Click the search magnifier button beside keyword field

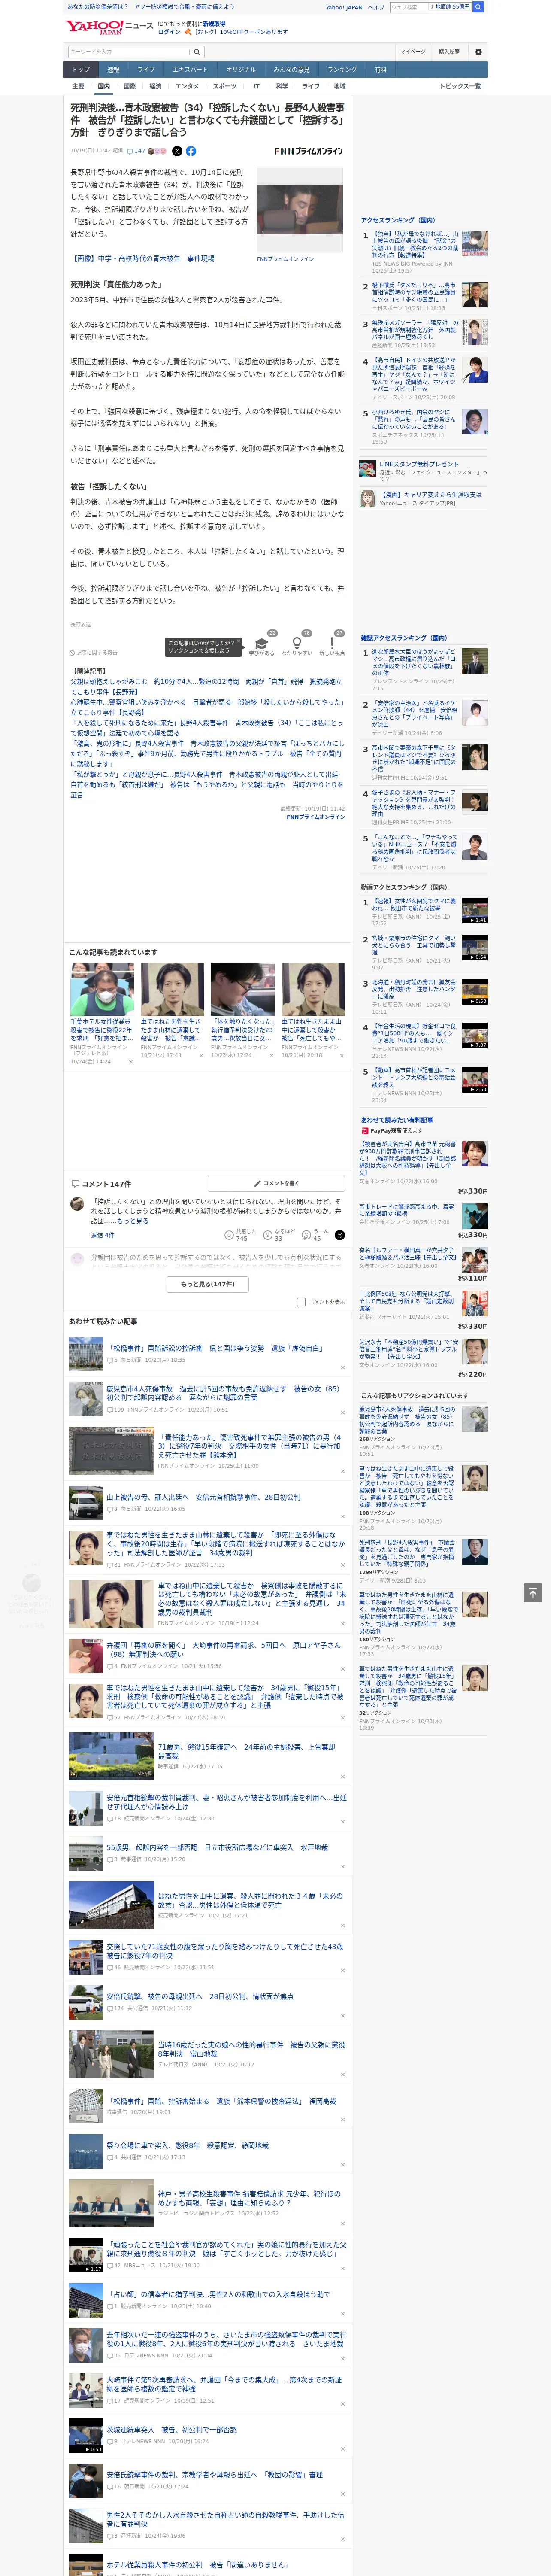pyautogui.click(x=197, y=52)
